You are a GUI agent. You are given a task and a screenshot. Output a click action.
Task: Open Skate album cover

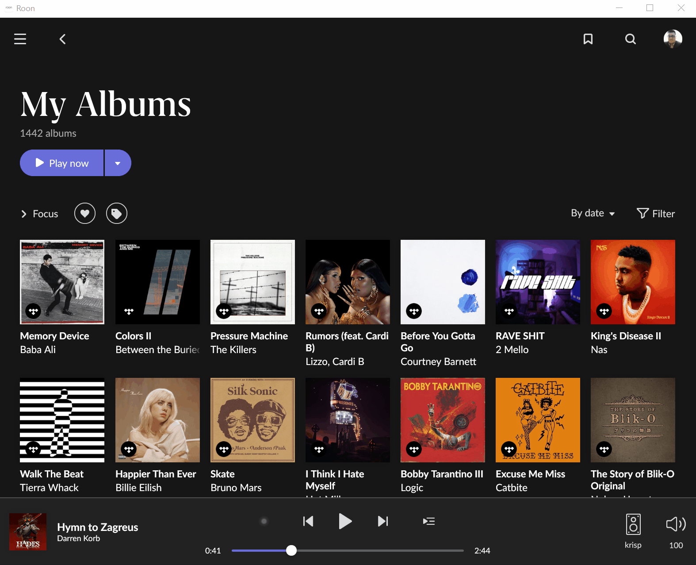click(252, 420)
